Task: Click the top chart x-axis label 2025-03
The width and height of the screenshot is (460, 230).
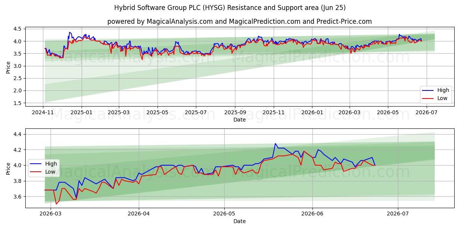Action: (x=119, y=112)
